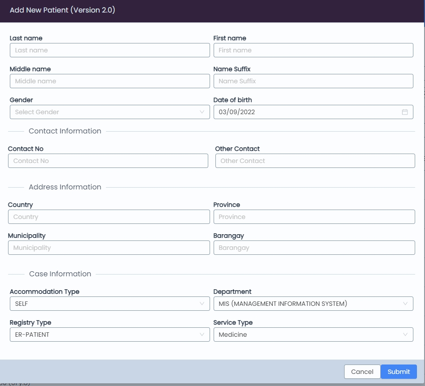
Task: Select the Country input field
Action: [x=109, y=217]
